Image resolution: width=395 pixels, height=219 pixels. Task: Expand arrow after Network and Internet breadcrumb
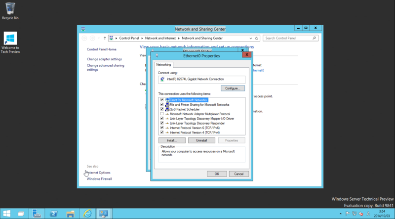(x=179, y=39)
